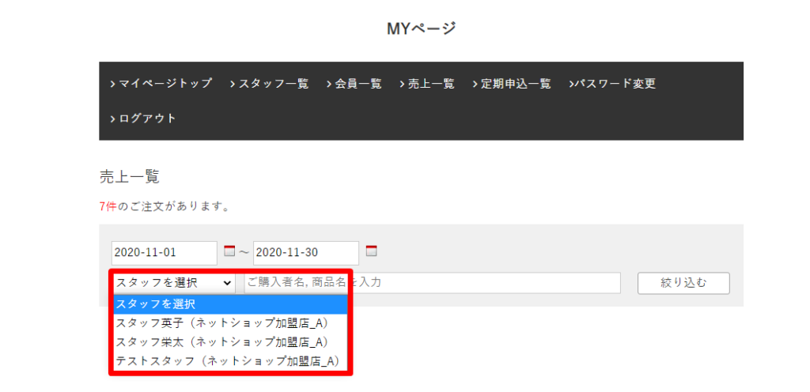Click the 7件 order count text
The height and width of the screenshot is (392, 810).
tap(108, 207)
